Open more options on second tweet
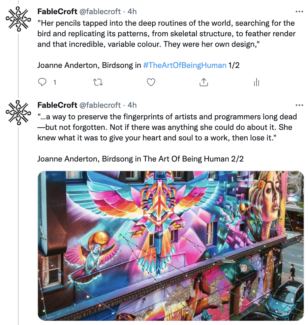Screen dimensions: 308x325 (299, 105)
